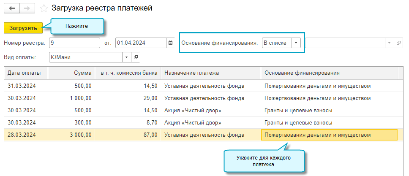Viewport: 409px width, 176px height.
Task: Sort by Дата оплаты column header
Action: (x=25, y=73)
